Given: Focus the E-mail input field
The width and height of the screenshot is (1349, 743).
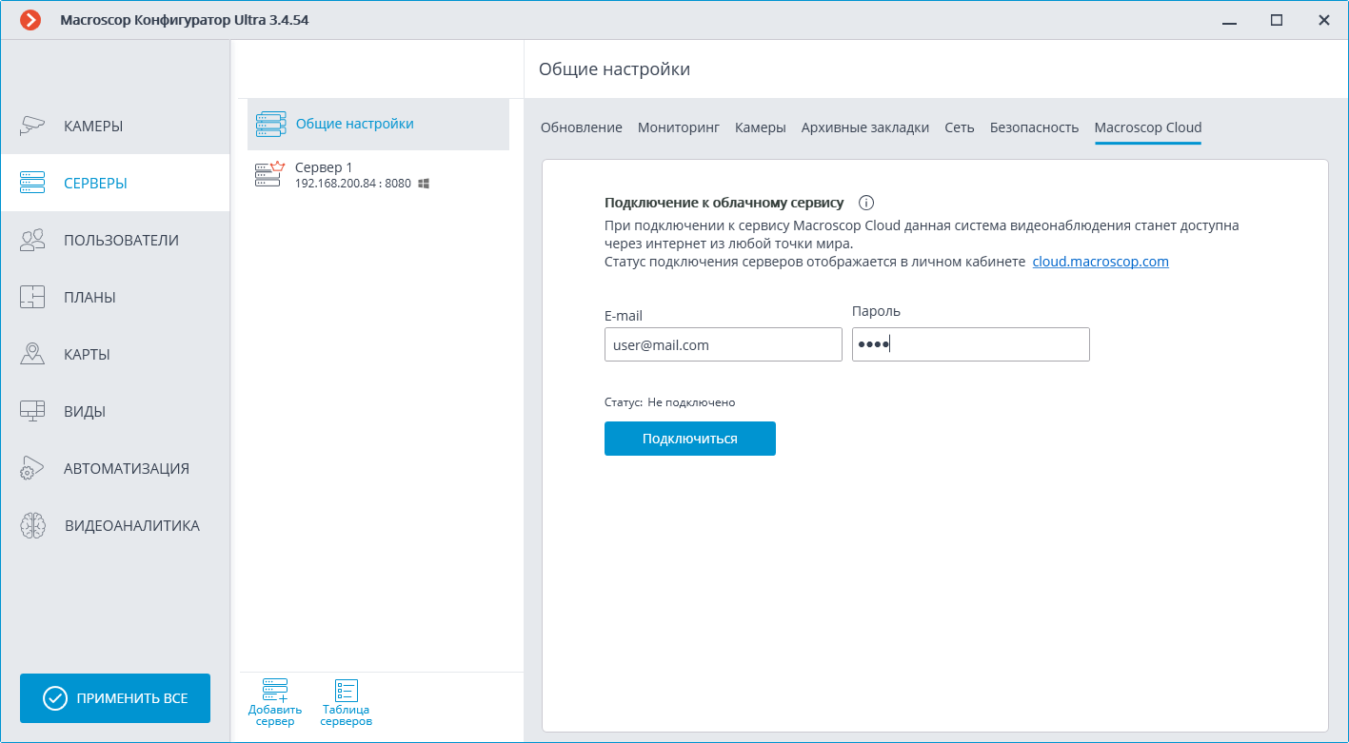Looking at the screenshot, I should (724, 344).
